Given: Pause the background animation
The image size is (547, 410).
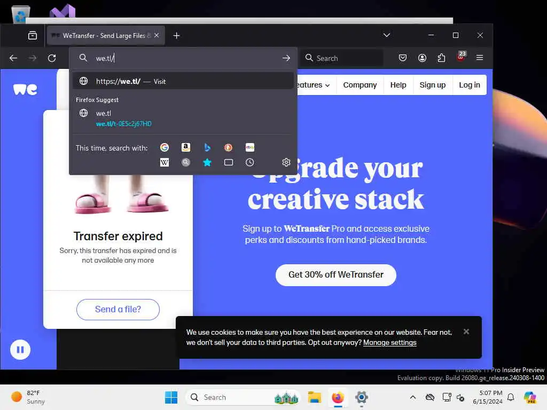Looking at the screenshot, I should 20,349.
